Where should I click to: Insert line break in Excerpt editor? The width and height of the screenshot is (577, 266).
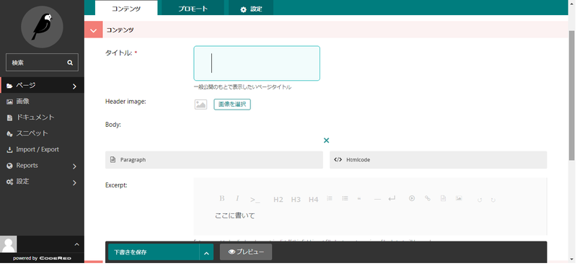pos(392,199)
